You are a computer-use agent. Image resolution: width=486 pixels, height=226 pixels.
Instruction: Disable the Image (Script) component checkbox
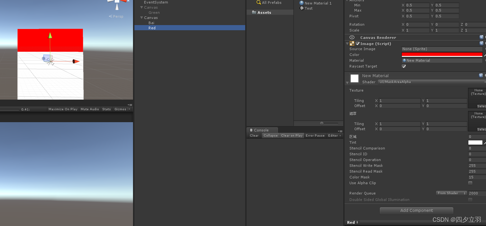click(x=357, y=44)
